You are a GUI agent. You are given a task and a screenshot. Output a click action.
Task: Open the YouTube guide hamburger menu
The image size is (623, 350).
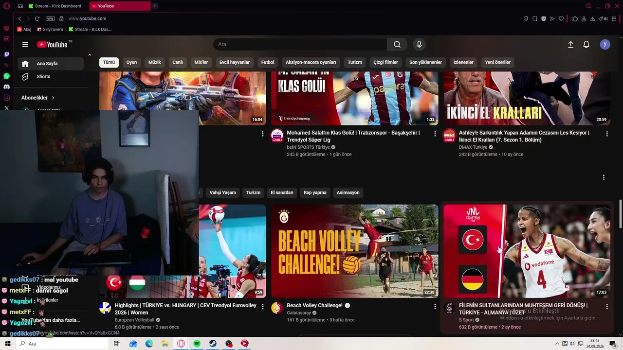[25, 44]
